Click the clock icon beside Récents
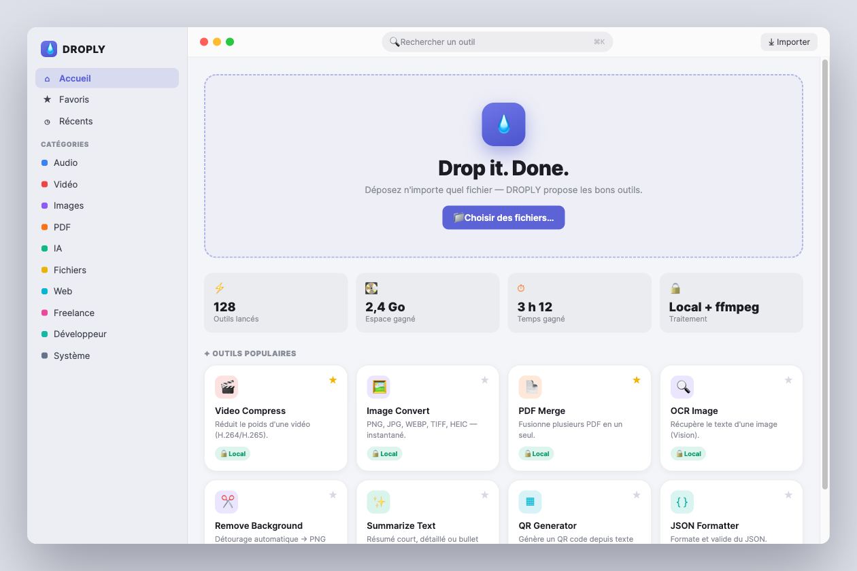This screenshot has height=571, width=857. point(47,122)
